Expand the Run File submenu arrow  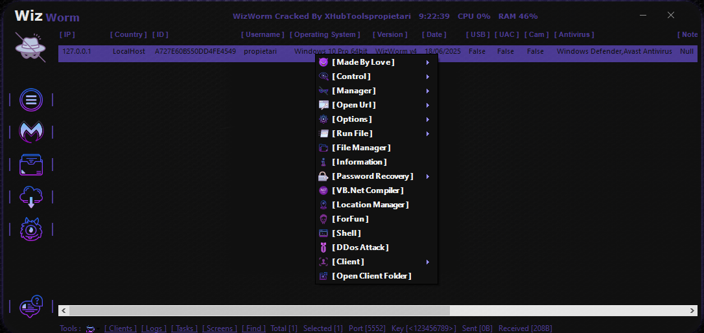428,133
